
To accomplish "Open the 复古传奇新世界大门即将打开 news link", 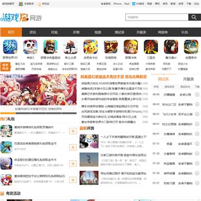I will point(109,122).
